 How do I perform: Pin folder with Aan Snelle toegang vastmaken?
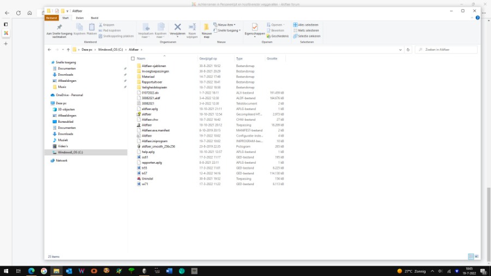tap(59, 27)
